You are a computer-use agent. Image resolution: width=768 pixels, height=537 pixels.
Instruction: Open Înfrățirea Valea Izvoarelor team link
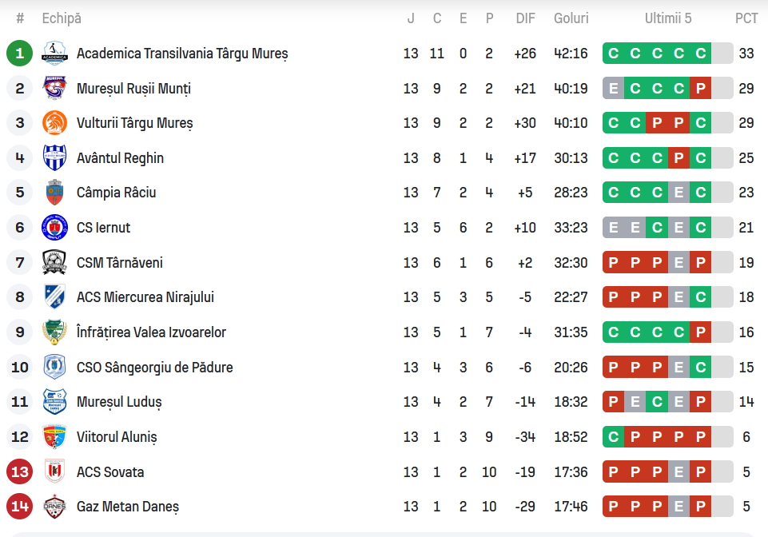[151, 332]
